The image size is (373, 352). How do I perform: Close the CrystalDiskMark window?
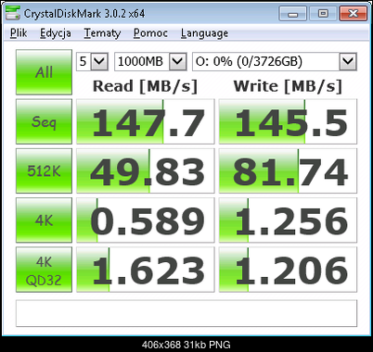click(354, 14)
